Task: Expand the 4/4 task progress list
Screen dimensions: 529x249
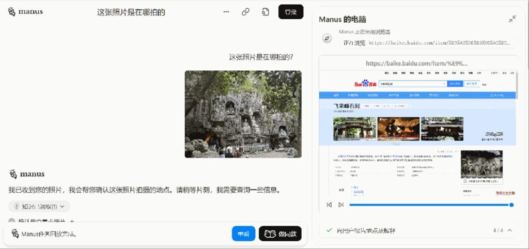Action: tap(509, 230)
